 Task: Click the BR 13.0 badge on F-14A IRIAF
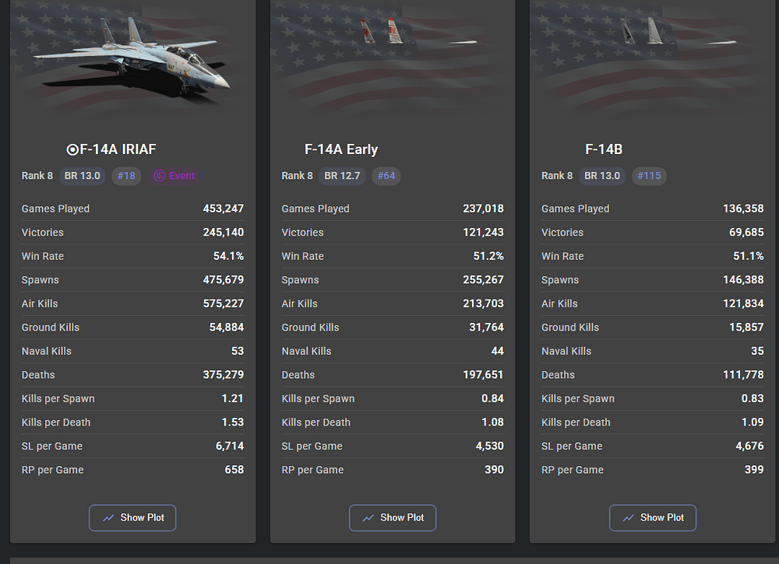tap(83, 176)
